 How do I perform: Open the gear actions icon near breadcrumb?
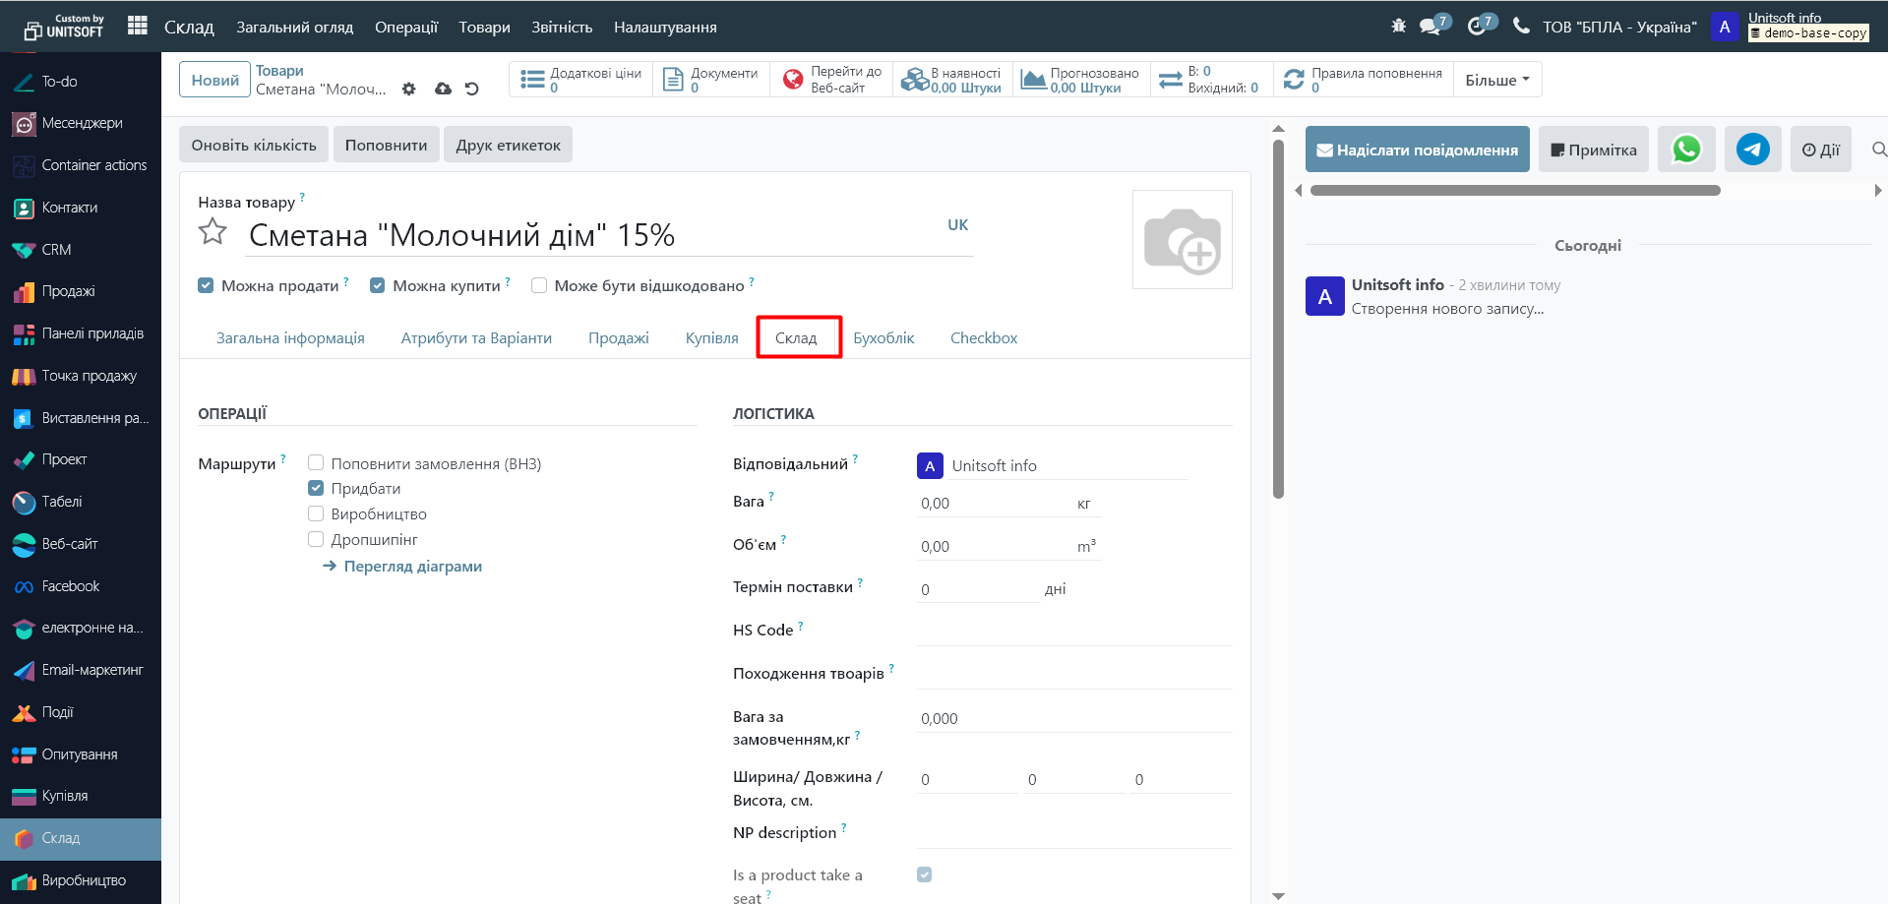point(409,90)
